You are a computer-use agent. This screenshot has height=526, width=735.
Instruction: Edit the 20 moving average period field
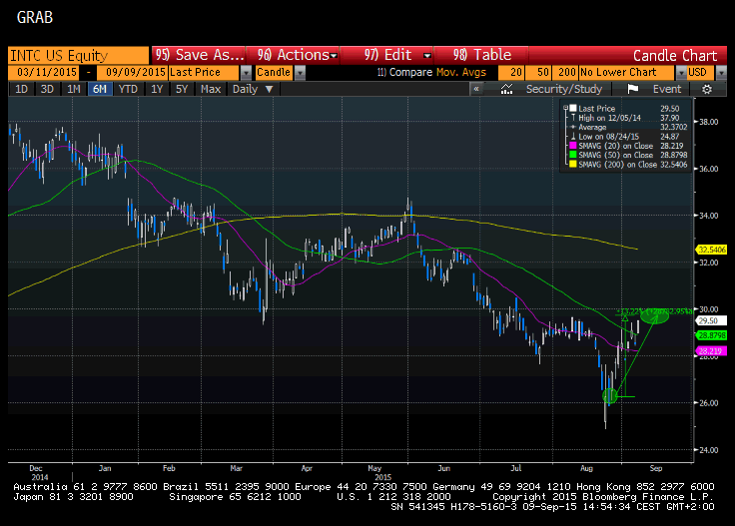pyautogui.click(x=511, y=72)
